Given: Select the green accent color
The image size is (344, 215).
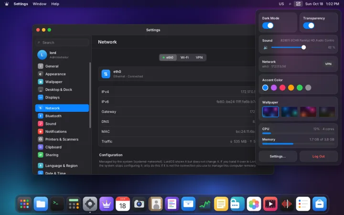Looking at the screenshot, I should click(x=300, y=88).
